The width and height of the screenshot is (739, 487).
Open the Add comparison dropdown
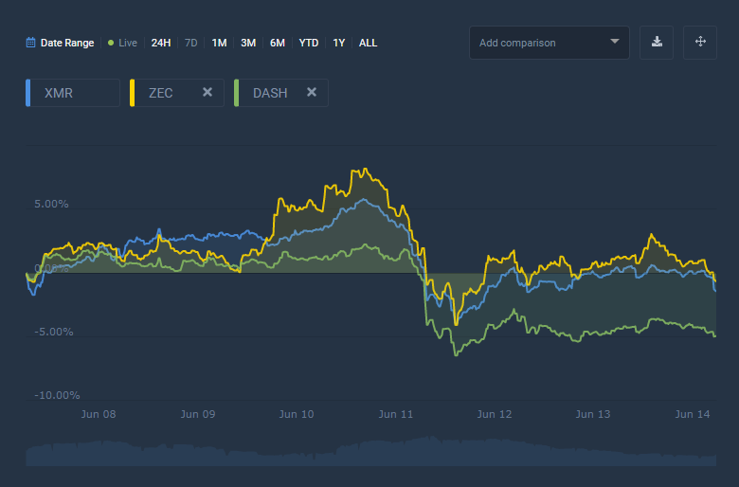tap(550, 43)
